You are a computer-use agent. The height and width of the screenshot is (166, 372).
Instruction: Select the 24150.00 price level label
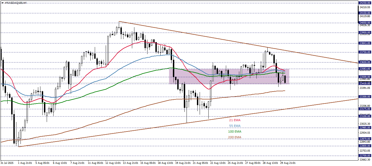point(365,13)
